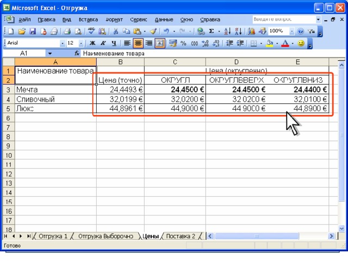Open the Chart Wizard icon

[251, 32]
